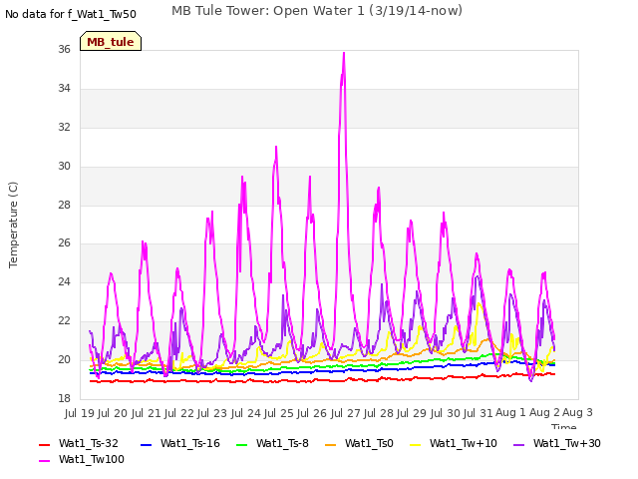The height and width of the screenshot is (479, 638).
Task: Click the red Wat1_Ts-32 legend swatch
Action: pos(44,445)
